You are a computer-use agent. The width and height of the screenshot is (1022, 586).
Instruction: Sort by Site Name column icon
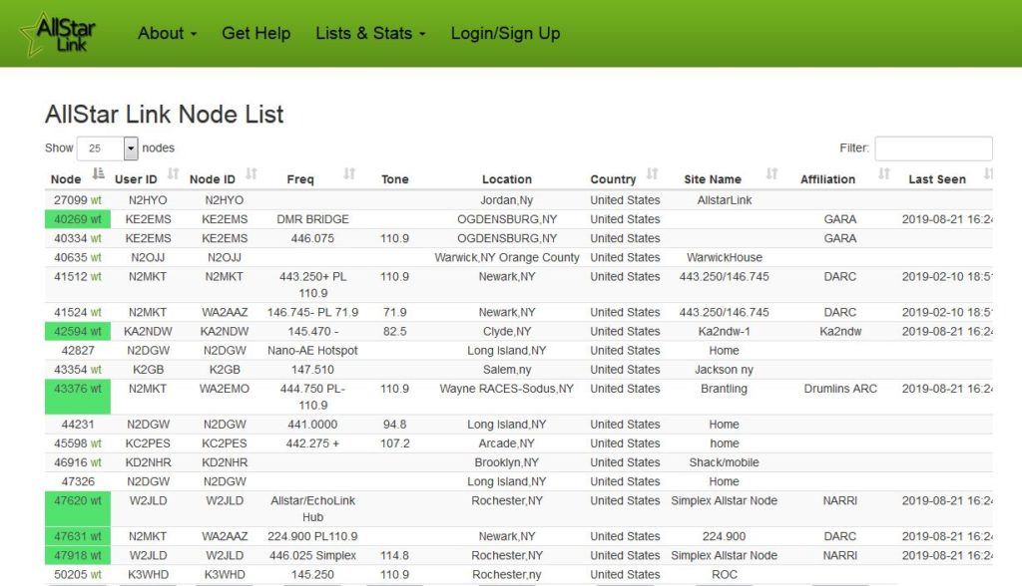771,173
